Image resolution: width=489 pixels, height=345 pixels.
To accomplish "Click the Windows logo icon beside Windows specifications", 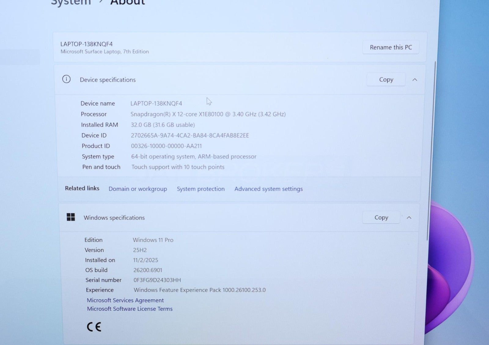I will (x=71, y=217).
